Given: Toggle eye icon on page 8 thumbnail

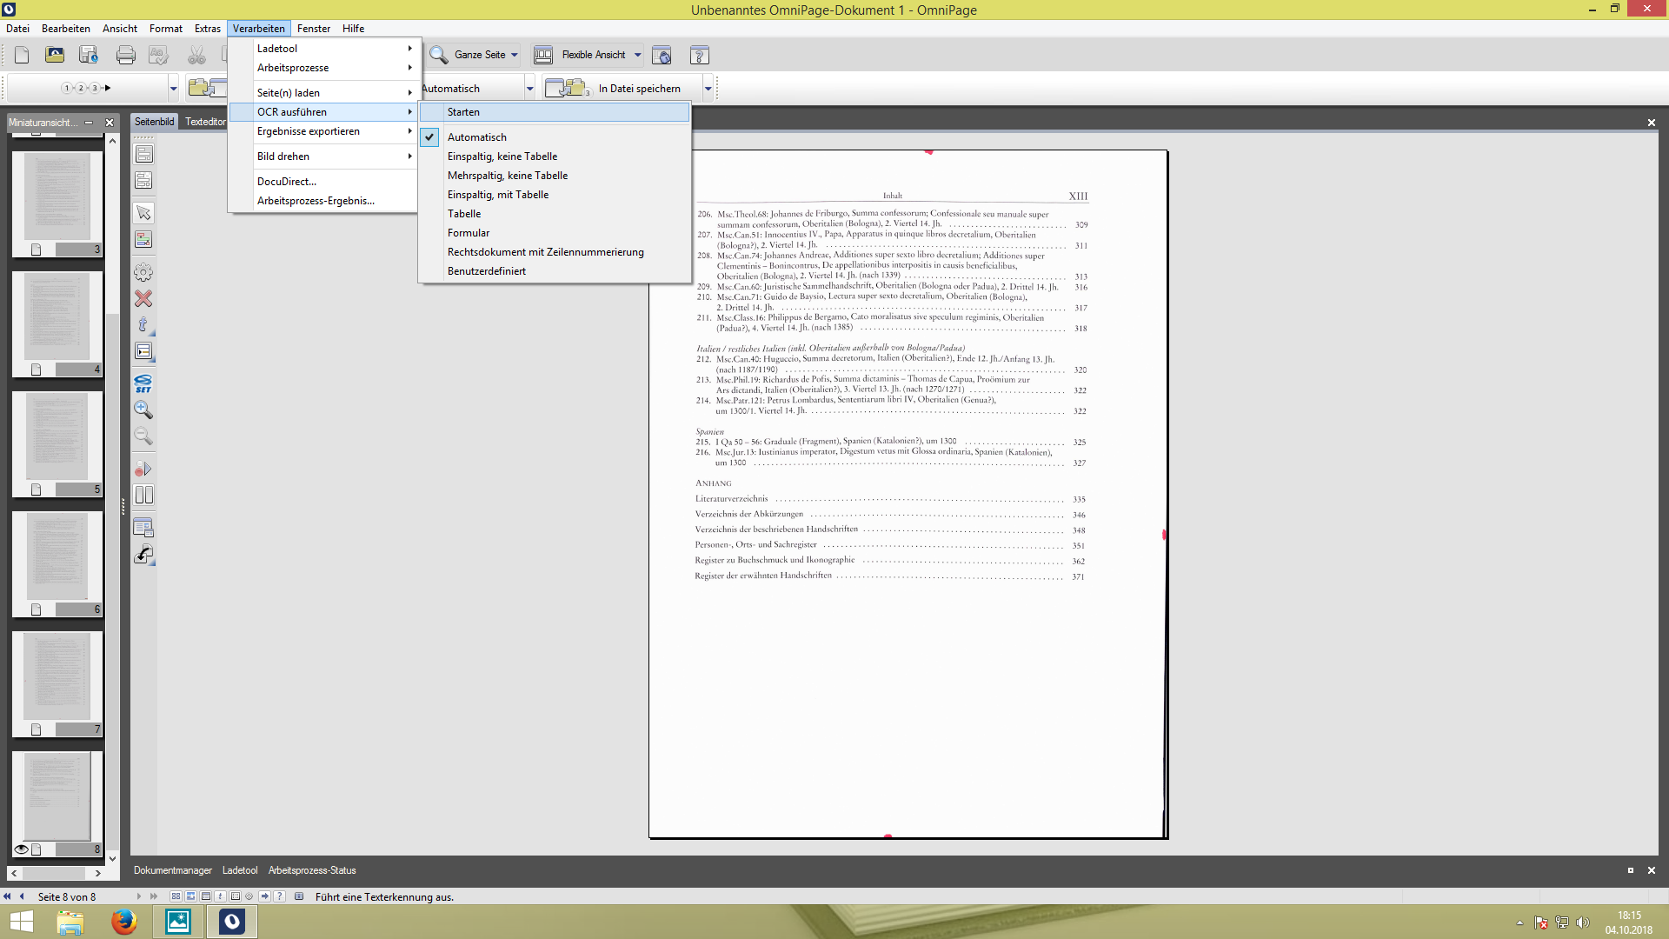Looking at the screenshot, I should coord(21,849).
